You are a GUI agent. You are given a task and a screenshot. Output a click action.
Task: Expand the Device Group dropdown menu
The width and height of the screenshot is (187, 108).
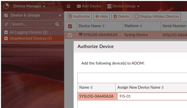pyautogui.click(x=123, y=6)
